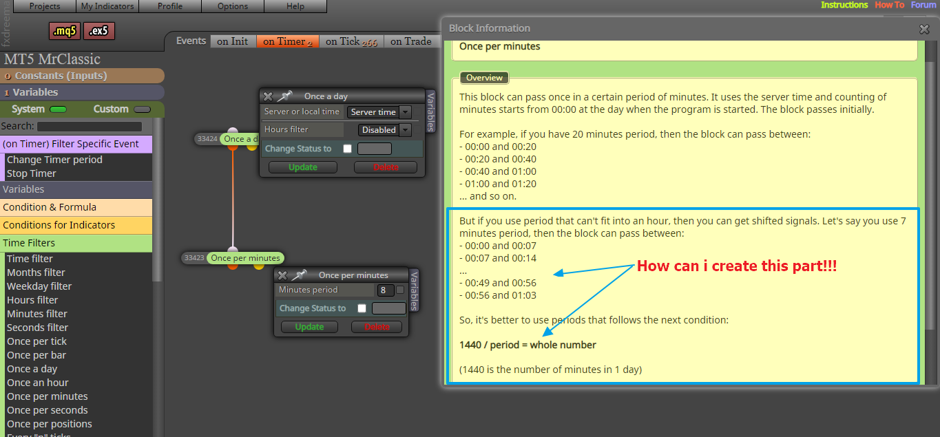Viewport: 940px width, 437px height.
Task: Click status value field in Once a day box
Action: click(375, 149)
